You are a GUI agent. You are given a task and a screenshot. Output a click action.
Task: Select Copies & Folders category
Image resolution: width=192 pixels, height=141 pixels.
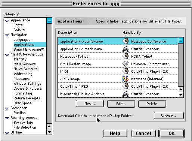pos(28,88)
